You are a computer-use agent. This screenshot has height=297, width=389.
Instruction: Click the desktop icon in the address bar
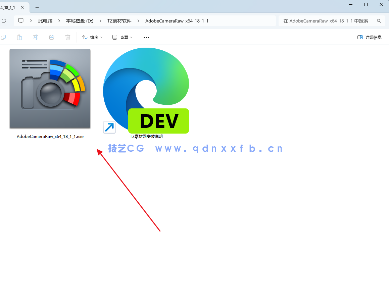[21, 20]
